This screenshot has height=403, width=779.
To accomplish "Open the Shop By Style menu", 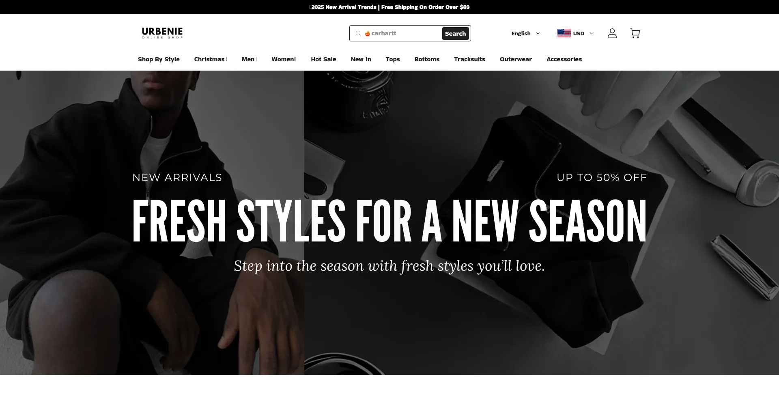I will [159, 59].
